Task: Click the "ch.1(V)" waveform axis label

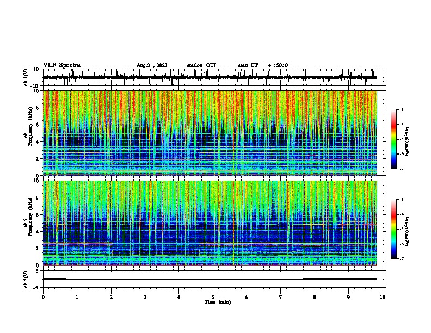Action: [x=26, y=77]
